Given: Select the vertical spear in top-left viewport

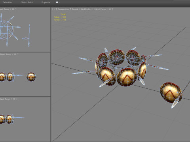Looking at the screenshot, I should coord(29,35).
